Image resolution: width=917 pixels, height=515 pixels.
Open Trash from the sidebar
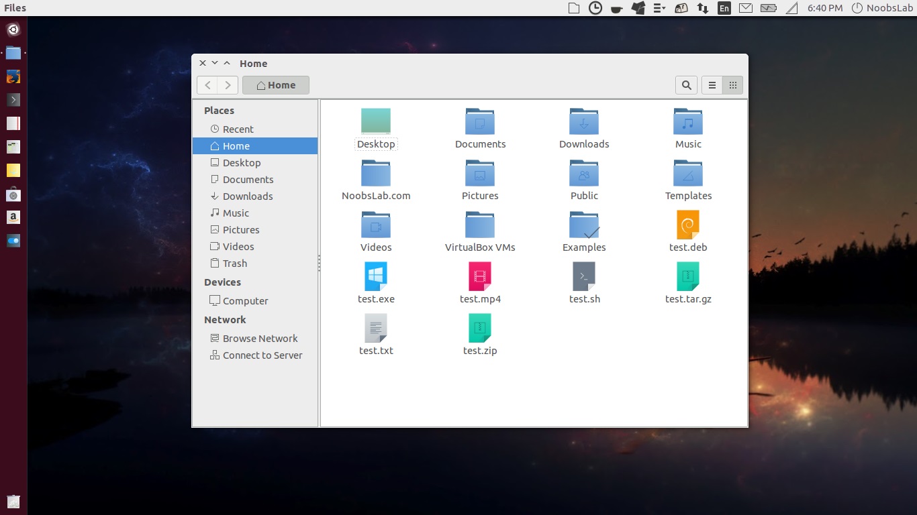pyautogui.click(x=233, y=263)
